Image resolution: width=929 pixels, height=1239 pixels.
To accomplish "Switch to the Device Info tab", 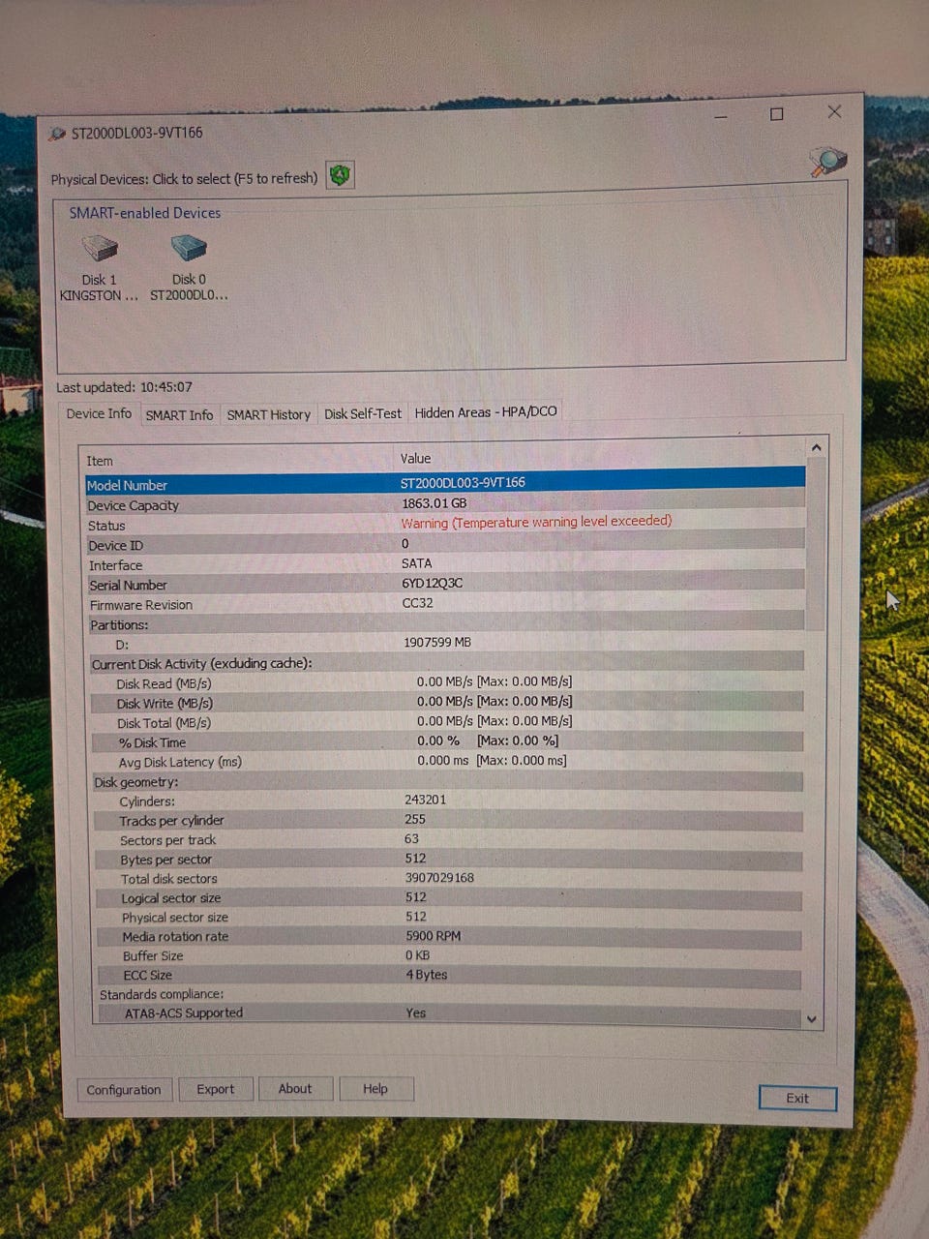I will point(99,413).
